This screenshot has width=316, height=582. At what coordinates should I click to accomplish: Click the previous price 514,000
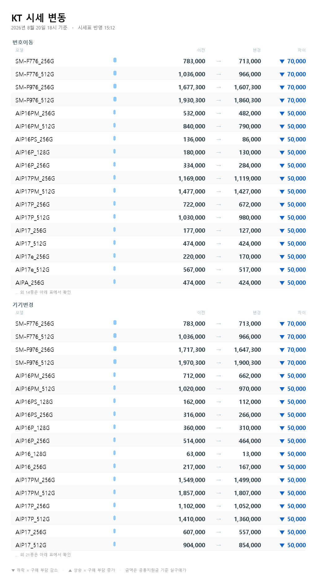[x=194, y=441]
